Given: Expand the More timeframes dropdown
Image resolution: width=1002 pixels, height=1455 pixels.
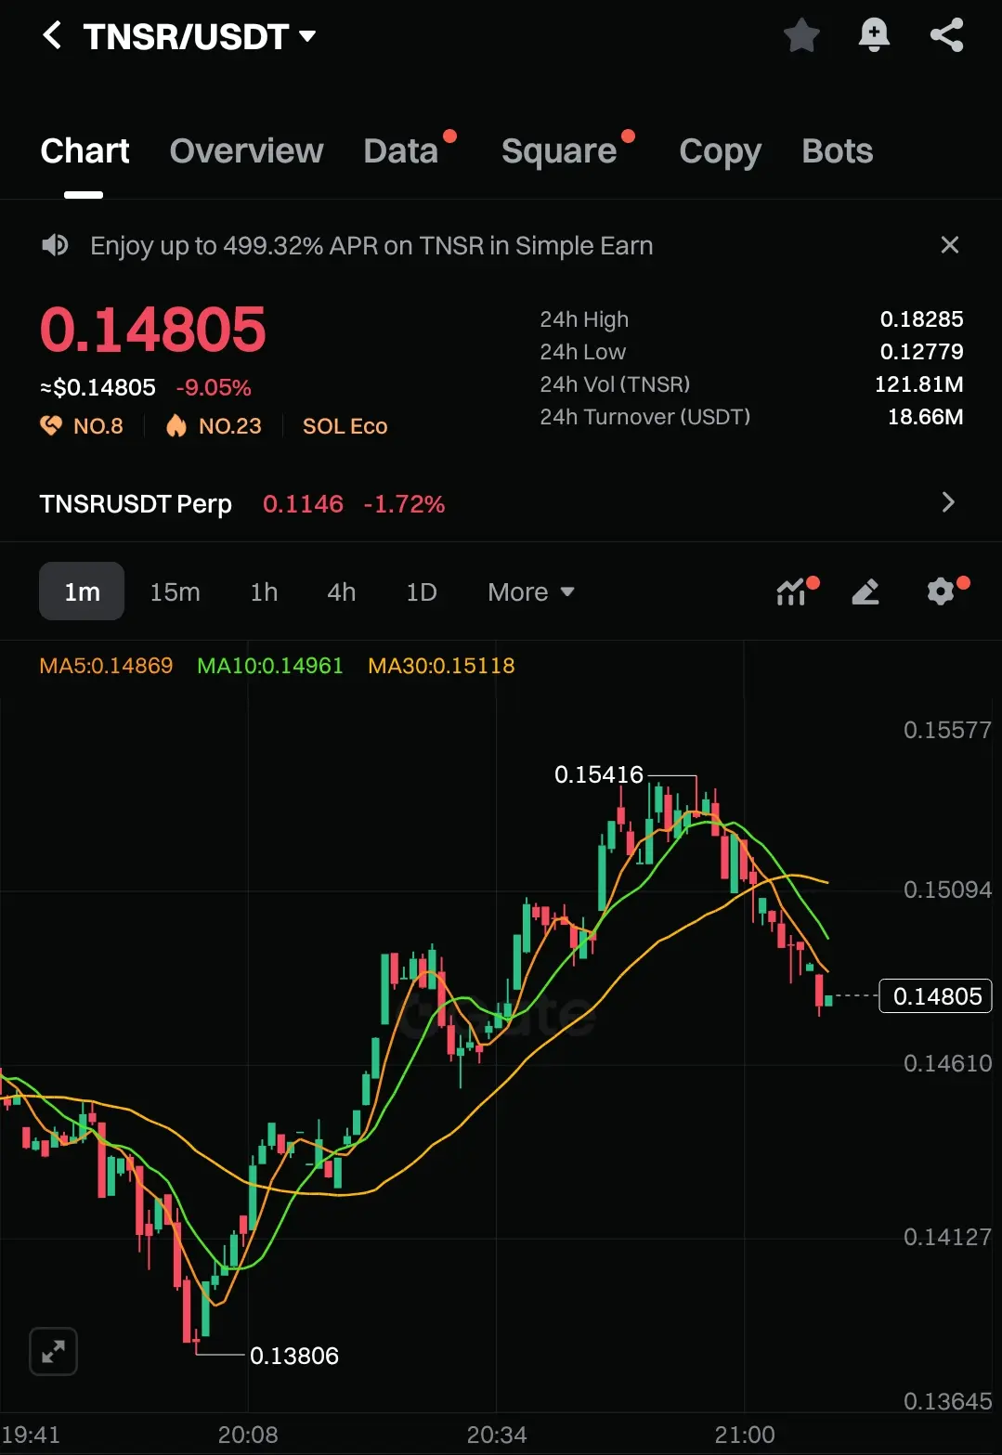Looking at the screenshot, I should tap(531, 591).
